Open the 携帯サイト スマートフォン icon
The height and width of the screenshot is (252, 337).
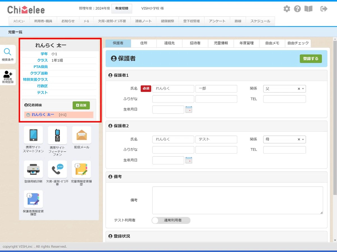[x=33, y=135]
